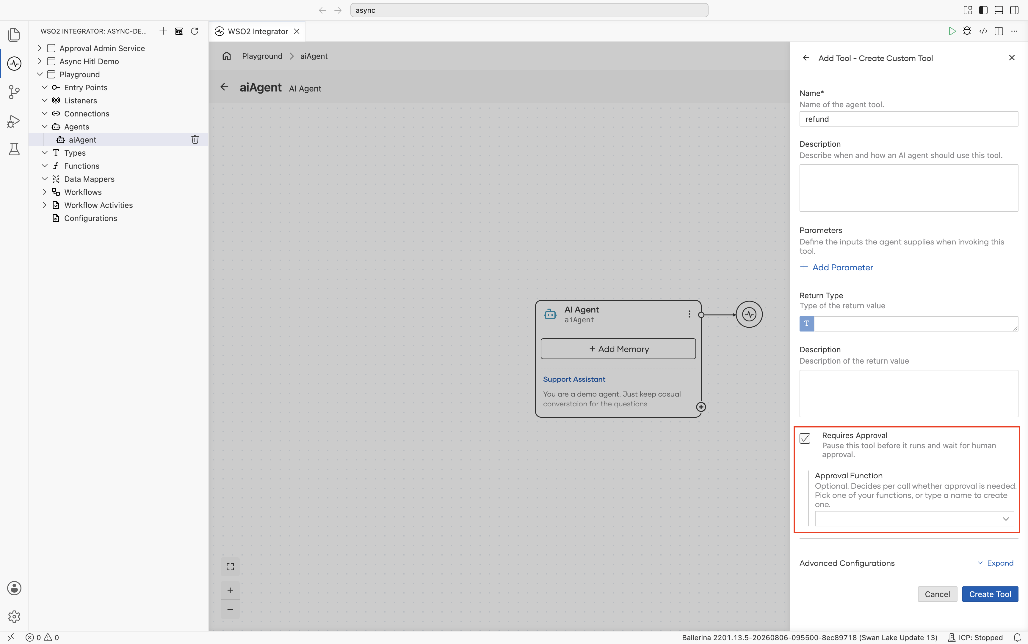This screenshot has height=644, width=1028.
Task: Open the Approval Function dropdown
Action: 914,519
